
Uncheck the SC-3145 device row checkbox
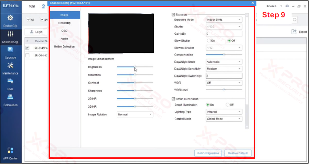27,48
